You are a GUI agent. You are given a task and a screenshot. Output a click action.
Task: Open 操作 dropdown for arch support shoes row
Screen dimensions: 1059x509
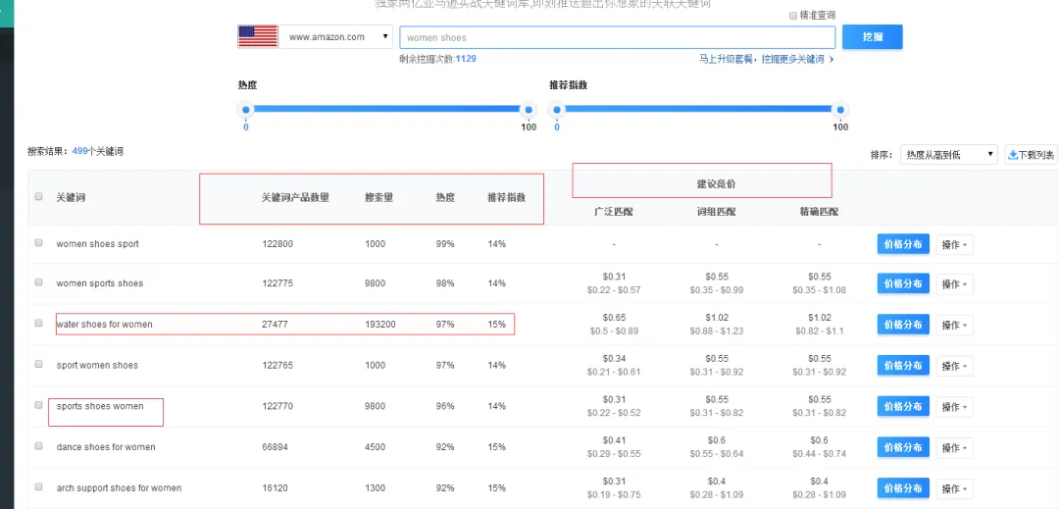(954, 488)
